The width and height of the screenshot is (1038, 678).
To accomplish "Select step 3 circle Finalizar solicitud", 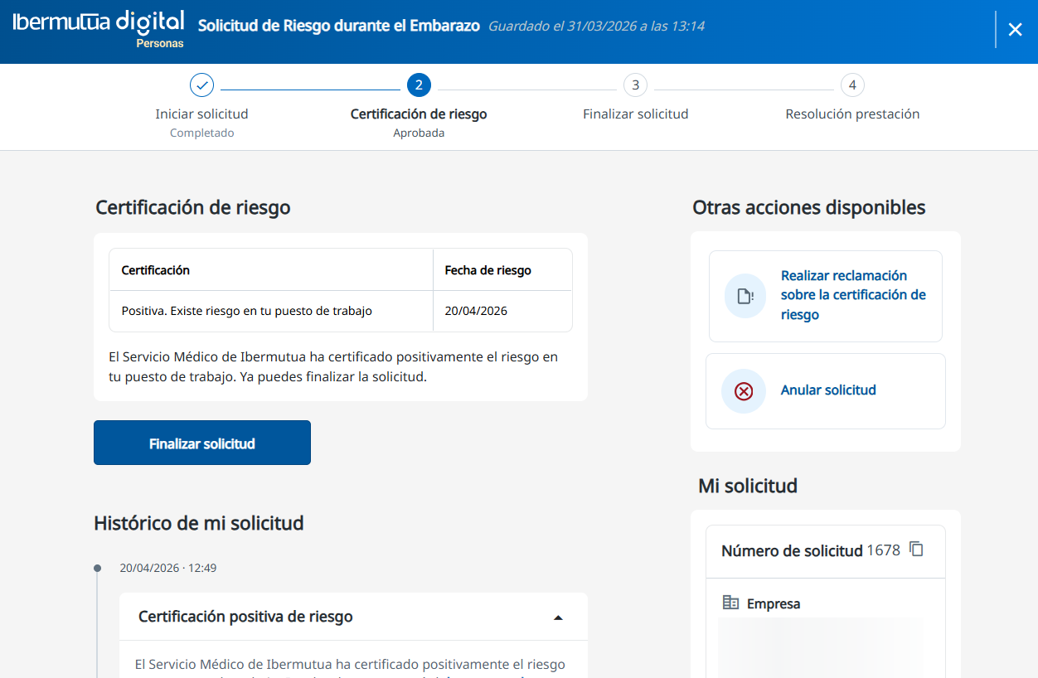I will click(x=635, y=85).
